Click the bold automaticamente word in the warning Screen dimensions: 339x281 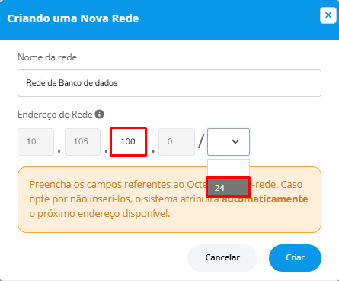(265, 199)
